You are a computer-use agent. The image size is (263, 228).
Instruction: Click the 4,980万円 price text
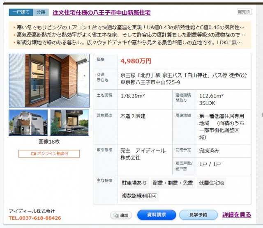point(136,61)
